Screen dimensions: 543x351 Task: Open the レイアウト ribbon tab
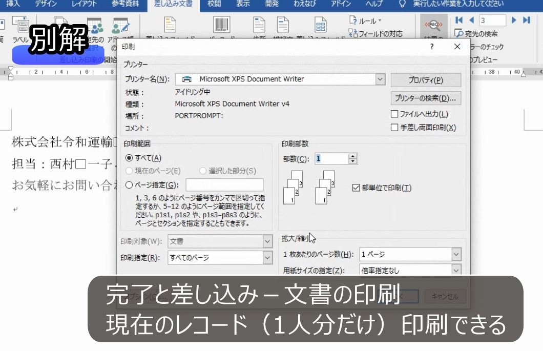(84, 4)
